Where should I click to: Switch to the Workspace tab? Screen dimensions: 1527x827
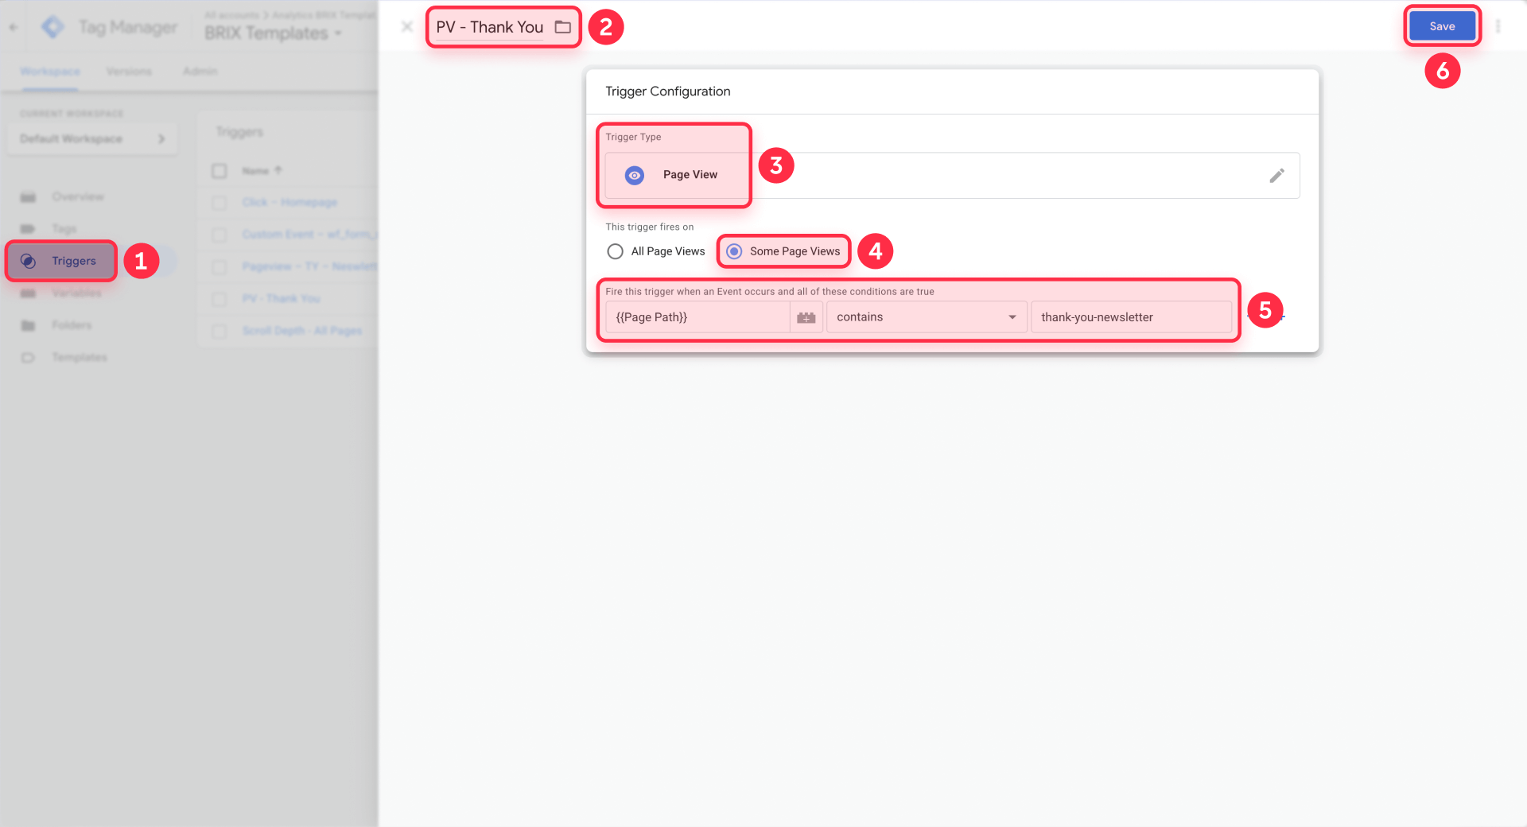pyautogui.click(x=50, y=71)
